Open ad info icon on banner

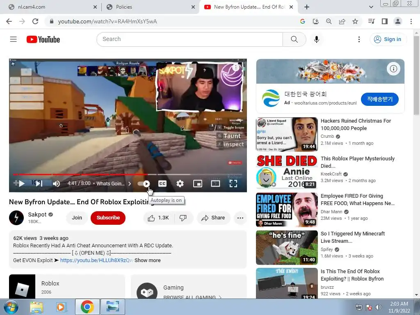point(393,69)
